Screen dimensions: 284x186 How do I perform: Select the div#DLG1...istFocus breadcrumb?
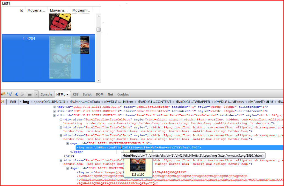[x=229, y=102]
